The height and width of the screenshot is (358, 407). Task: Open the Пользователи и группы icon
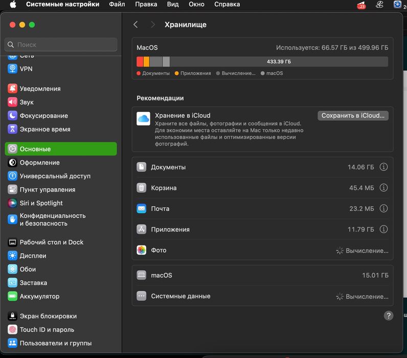(12, 343)
